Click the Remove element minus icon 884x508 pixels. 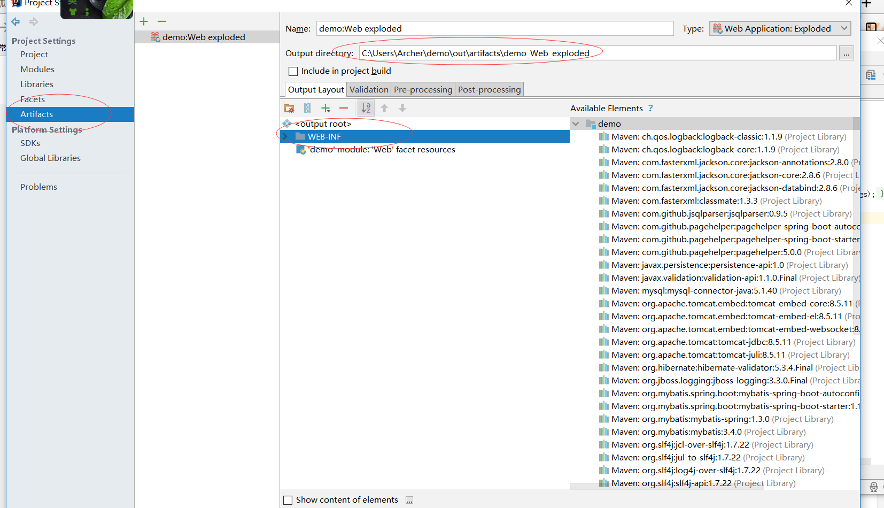(344, 107)
